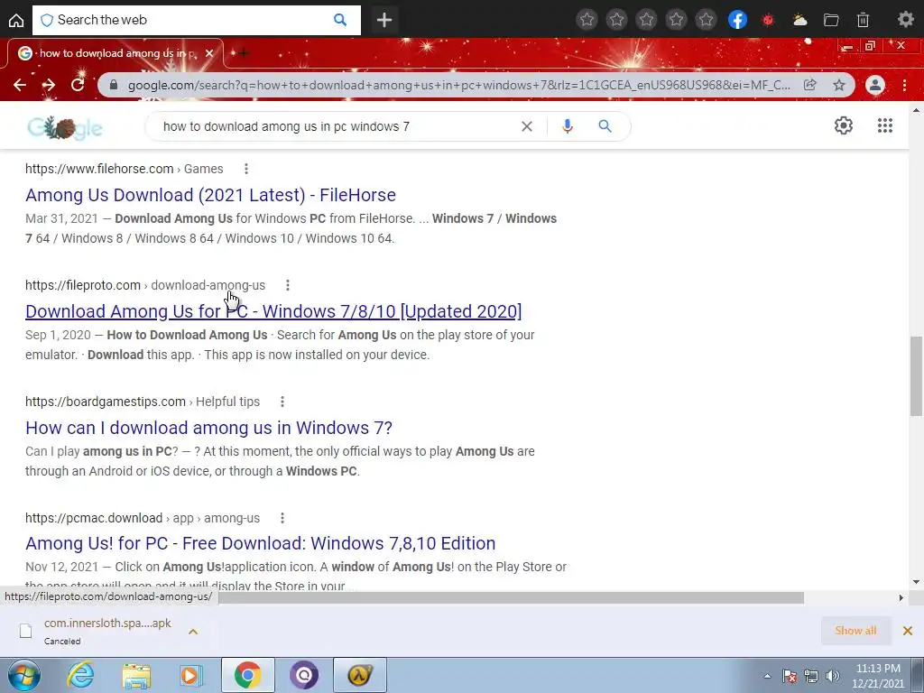This screenshot has width=924, height=693.
Task: Open the more options dots for pcmac.download result
Action: pos(282,518)
